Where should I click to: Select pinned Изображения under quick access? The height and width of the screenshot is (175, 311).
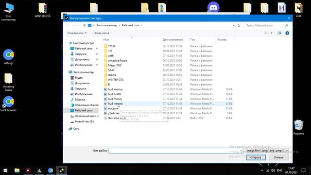coord(84,65)
